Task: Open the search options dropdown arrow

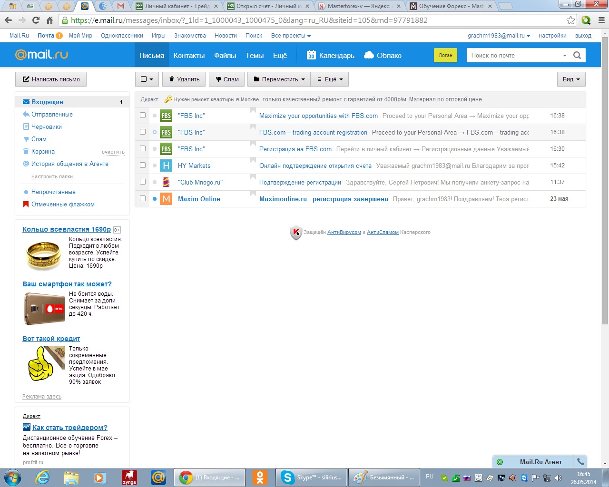Action: [565, 56]
